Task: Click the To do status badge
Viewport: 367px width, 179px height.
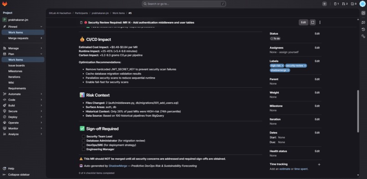Action: click(275, 39)
